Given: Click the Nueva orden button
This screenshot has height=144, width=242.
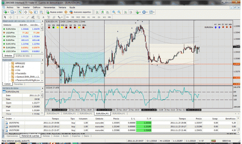Looking at the screenshot, I should point(55,12).
